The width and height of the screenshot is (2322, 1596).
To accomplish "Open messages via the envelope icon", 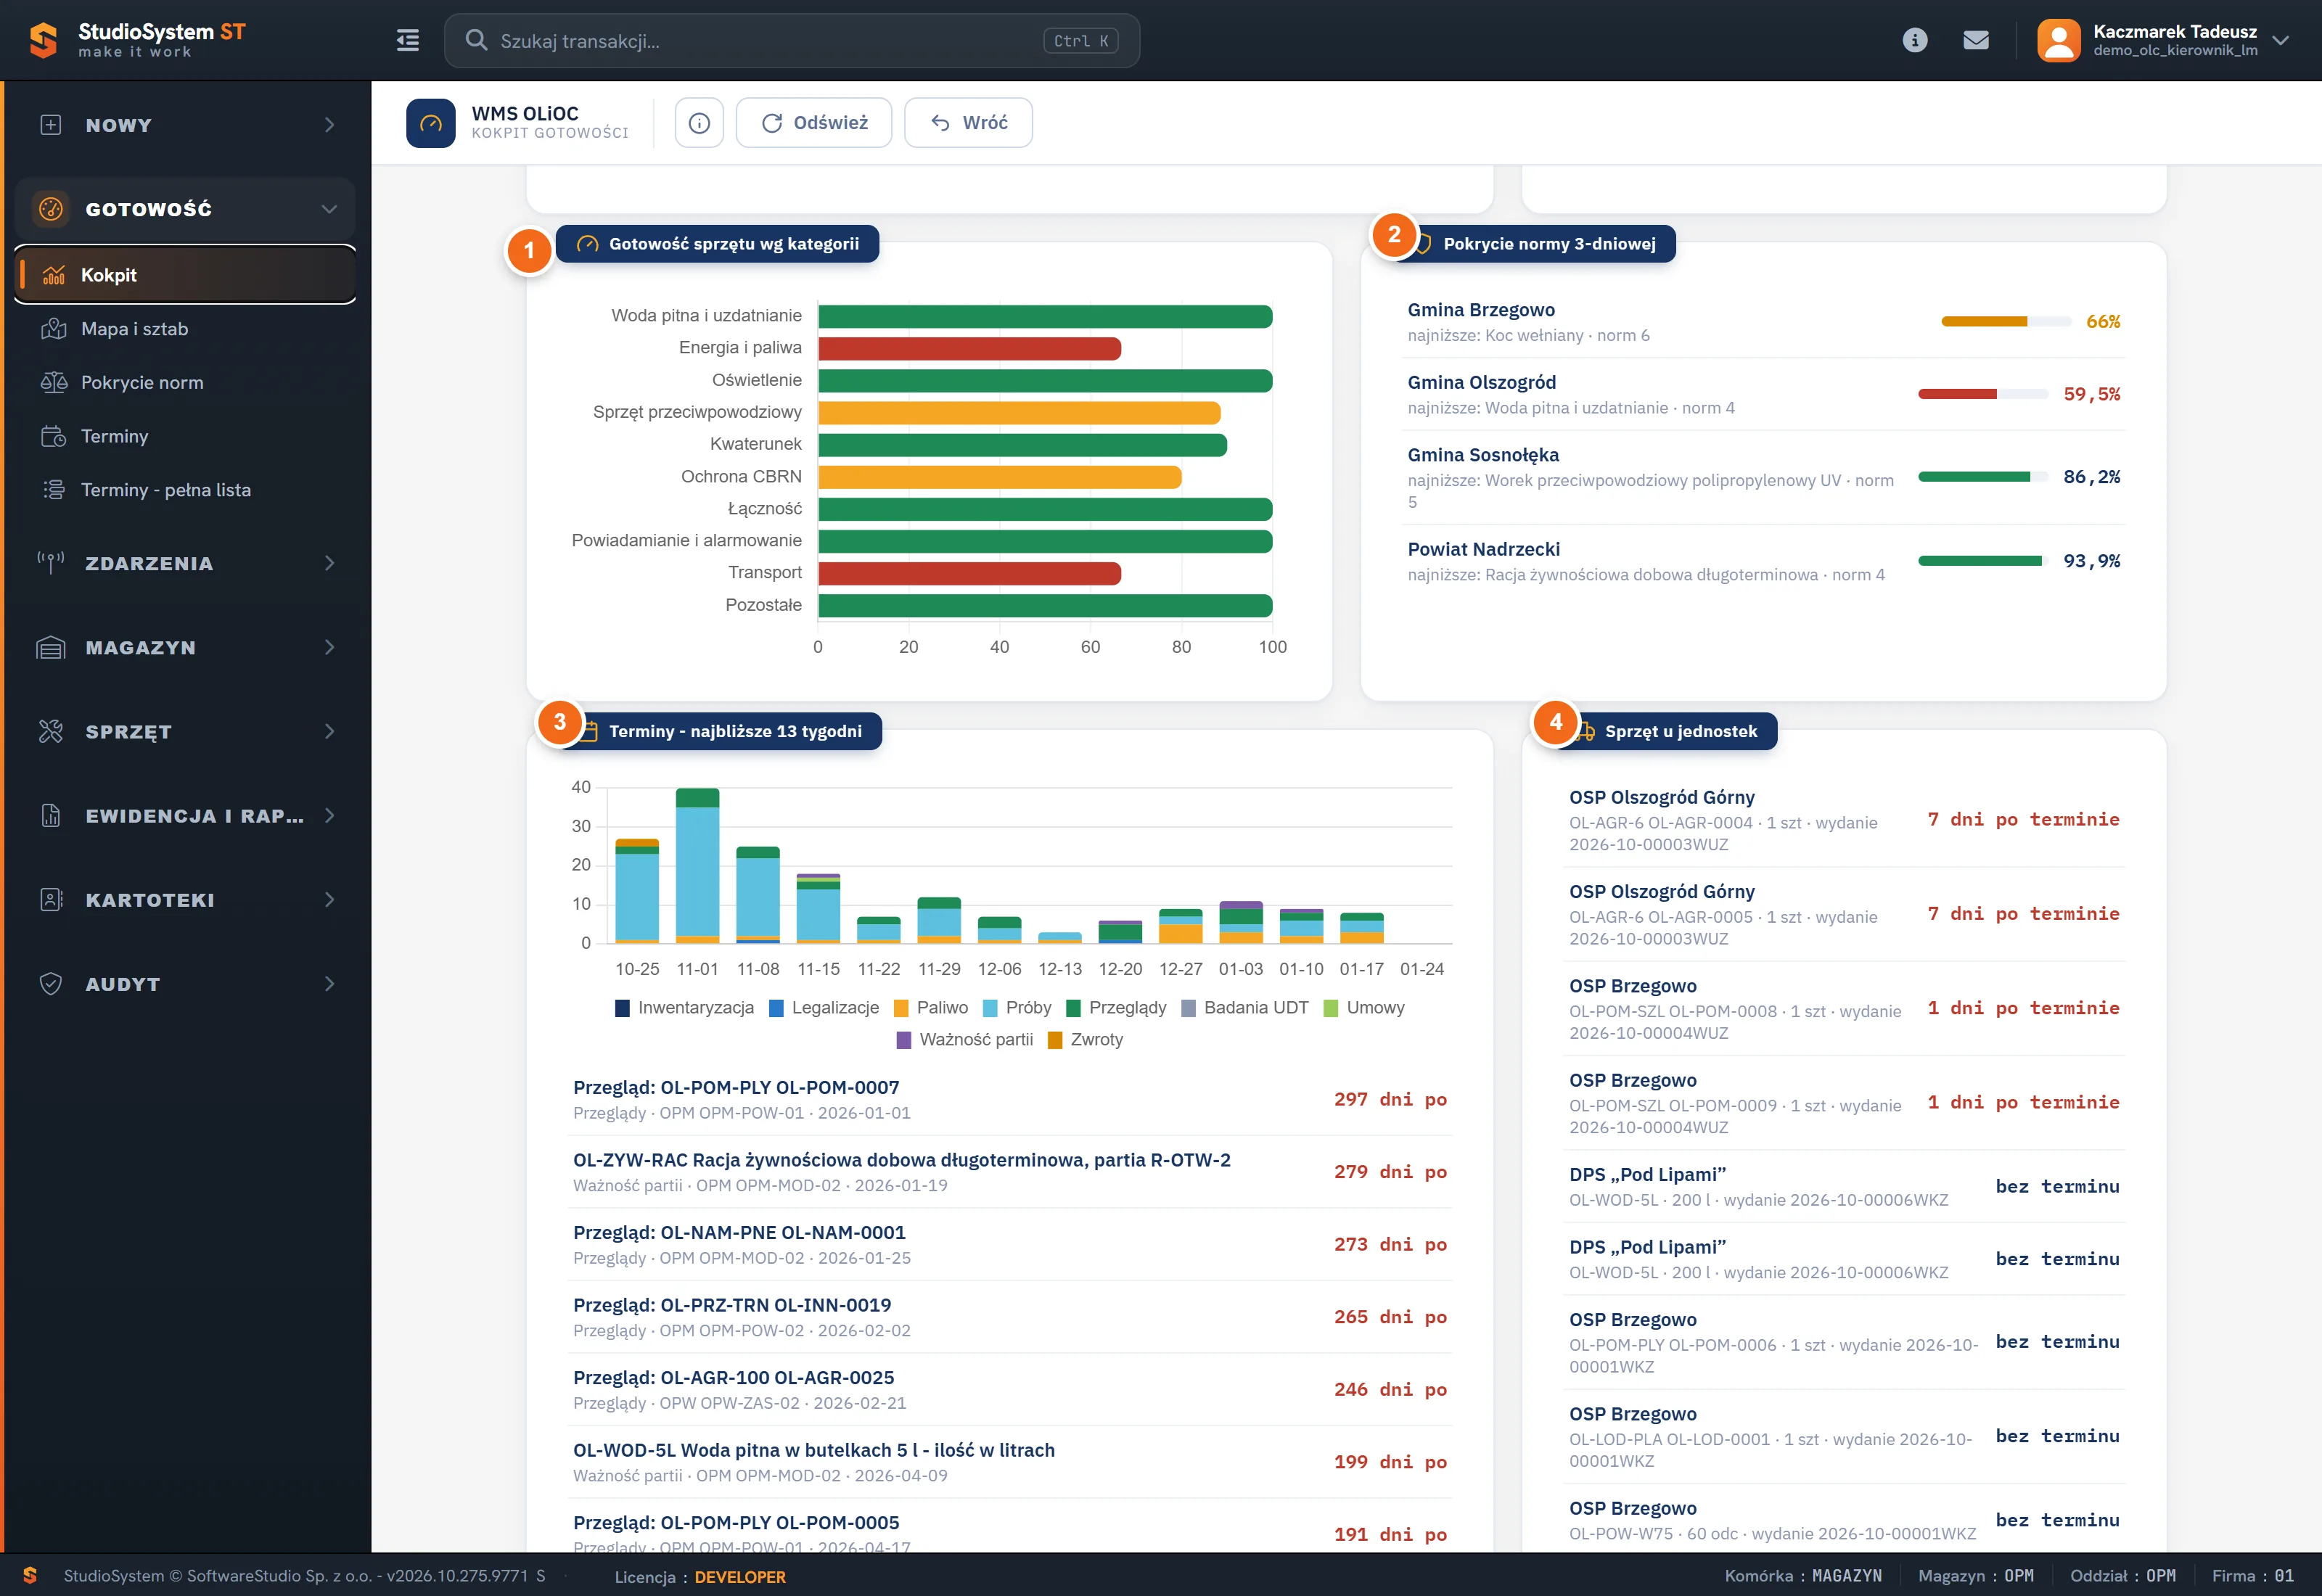I will tap(1975, 40).
